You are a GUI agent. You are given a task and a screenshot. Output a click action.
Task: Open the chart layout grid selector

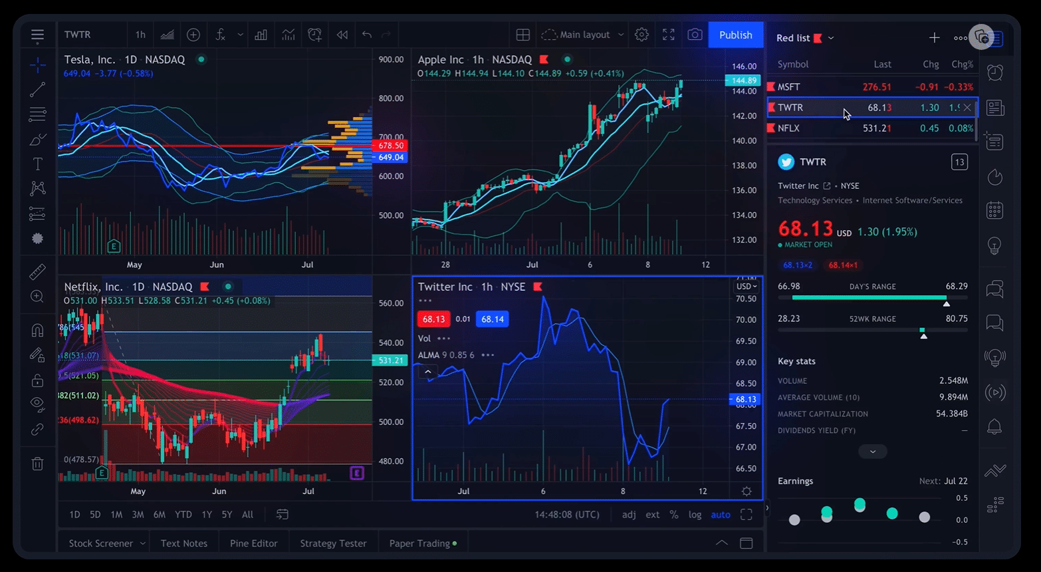pyautogui.click(x=523, y=35)
